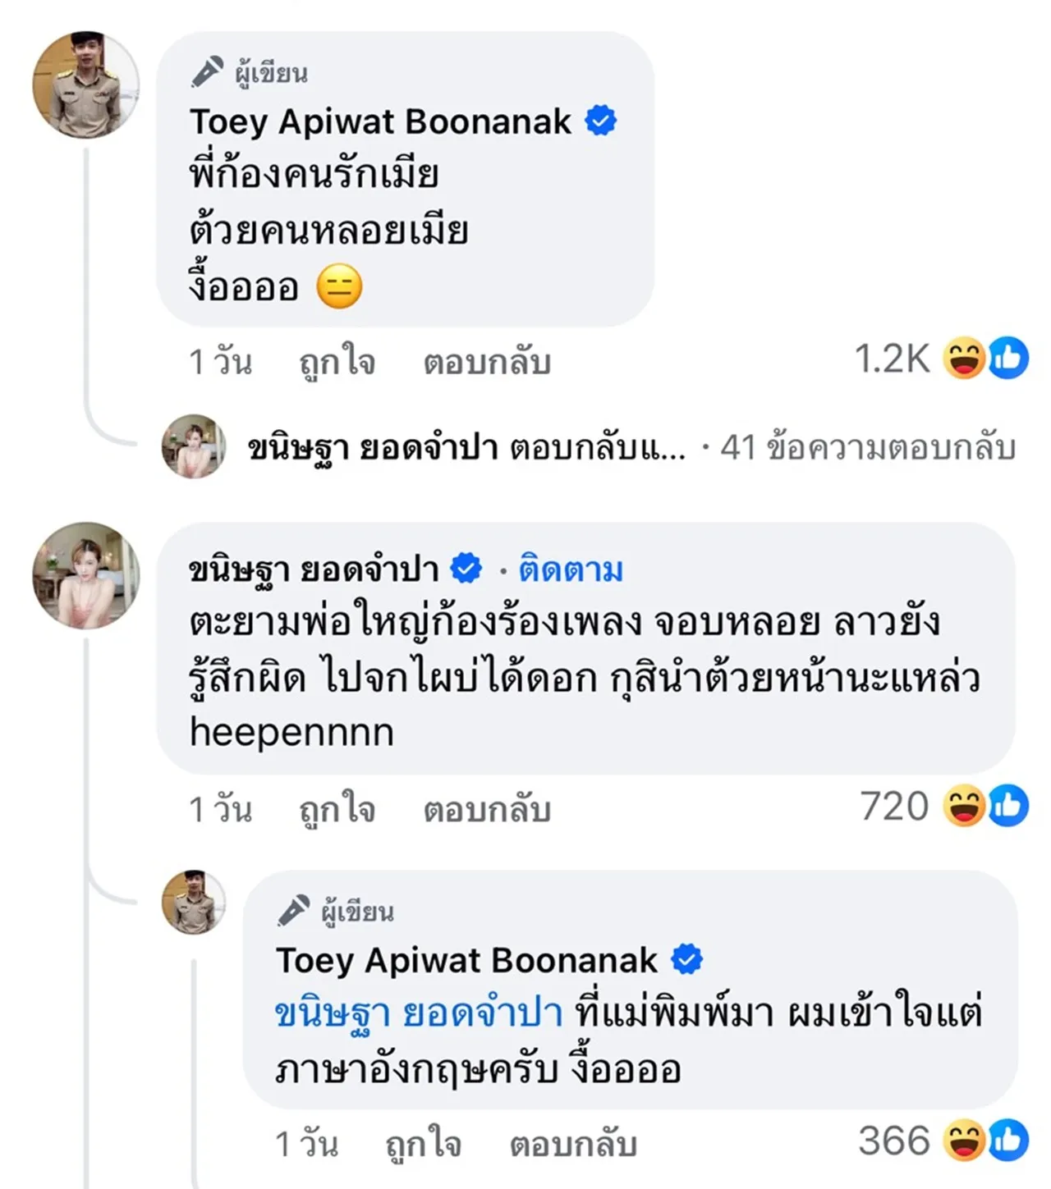Follow ขนิษฐา ยอดจำปา via ติดตาม
1051x1189 pixels.
(568, 567)
